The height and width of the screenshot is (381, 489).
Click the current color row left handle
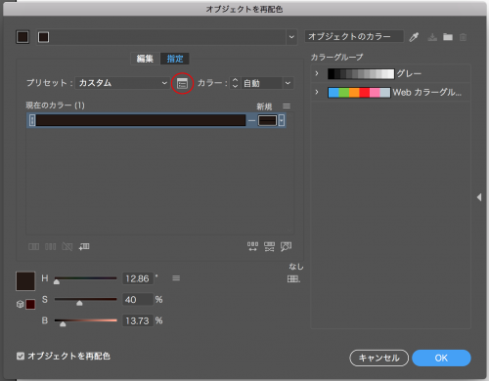click(x=32, y=120)
